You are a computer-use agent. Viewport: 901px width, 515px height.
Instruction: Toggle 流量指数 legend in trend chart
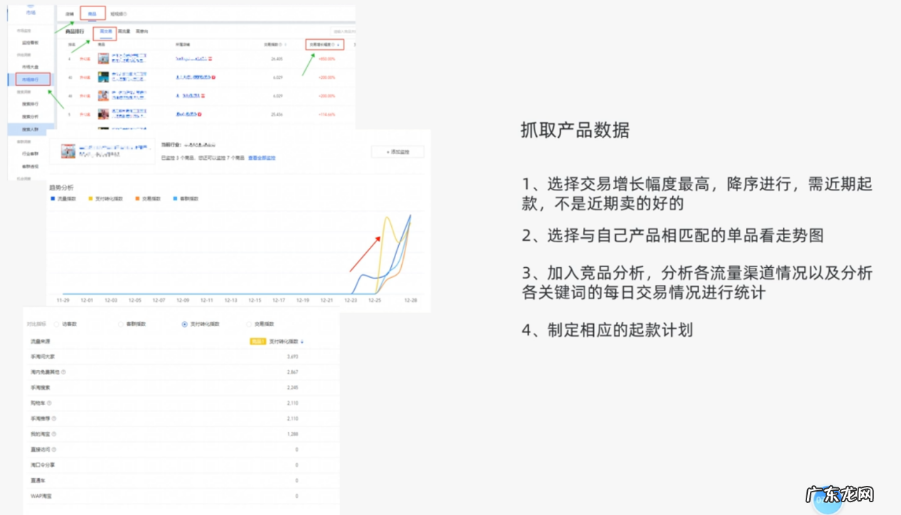65,199
